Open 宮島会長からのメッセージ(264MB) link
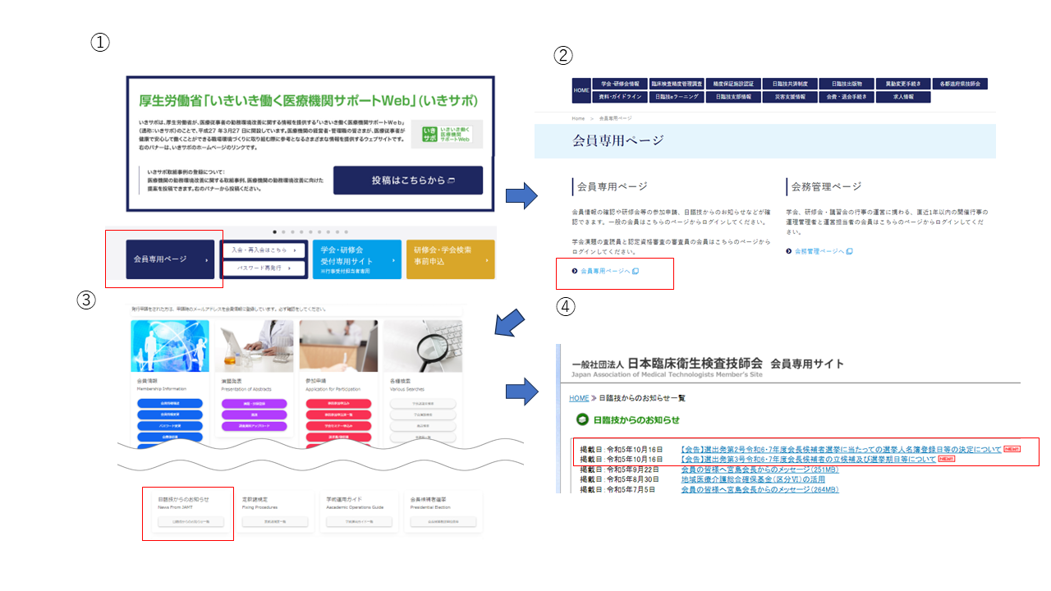 (x=760, y=489)
